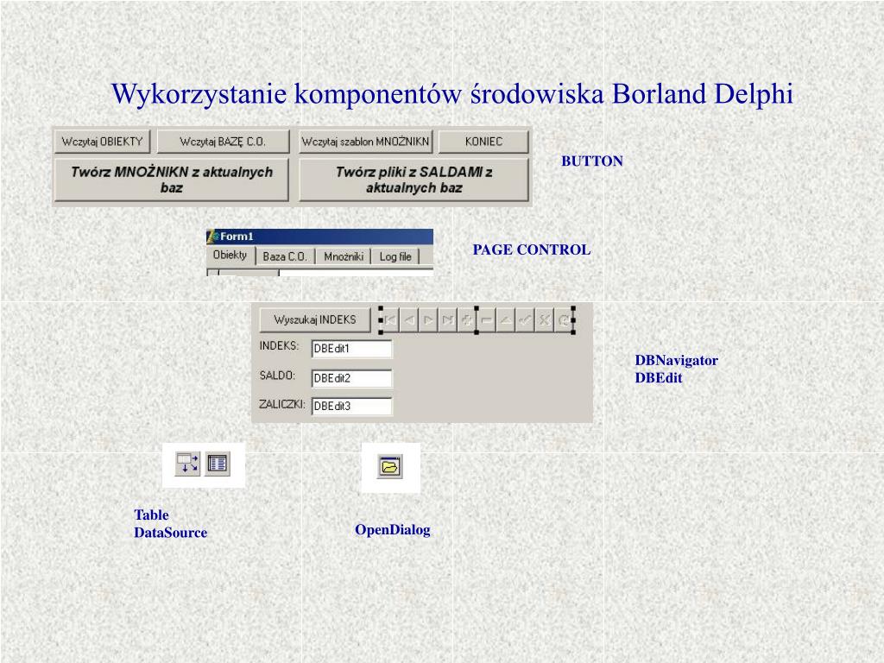Click the DBNavigator Last record button
This screenshot has width=884, height=663.
coord(448,320)
